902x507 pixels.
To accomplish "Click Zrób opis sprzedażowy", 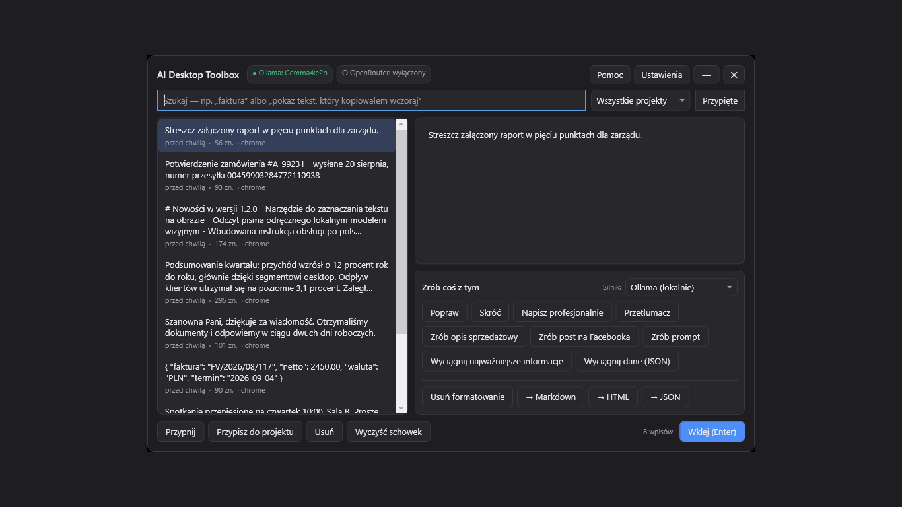I will pyautogui.click(x=474, y=337).
